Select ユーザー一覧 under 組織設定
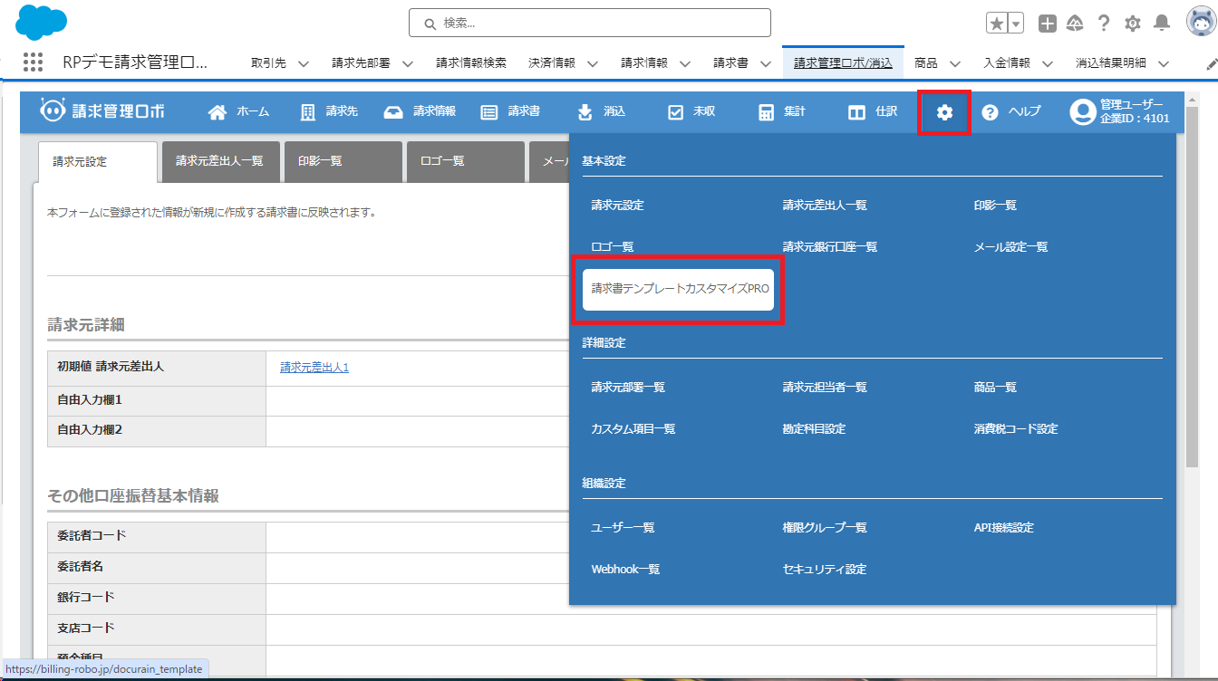1218x681 pixels. (623, 527)
